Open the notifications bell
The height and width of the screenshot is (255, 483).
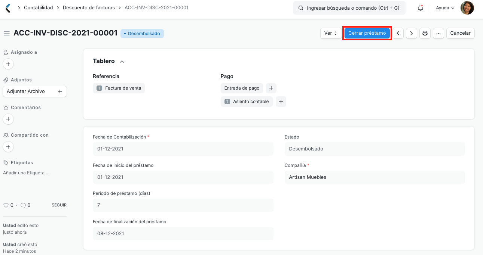[421, 8]
